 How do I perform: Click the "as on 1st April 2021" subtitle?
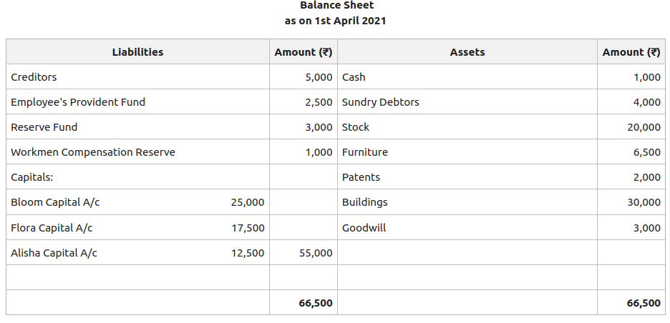pyautogui.click(x=335, y=21)
